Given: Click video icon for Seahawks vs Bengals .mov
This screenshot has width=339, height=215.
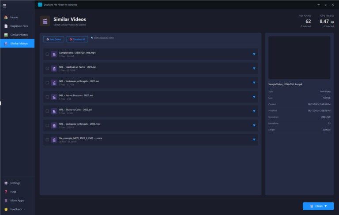Looking at the screenshot, I should point(54,125).
